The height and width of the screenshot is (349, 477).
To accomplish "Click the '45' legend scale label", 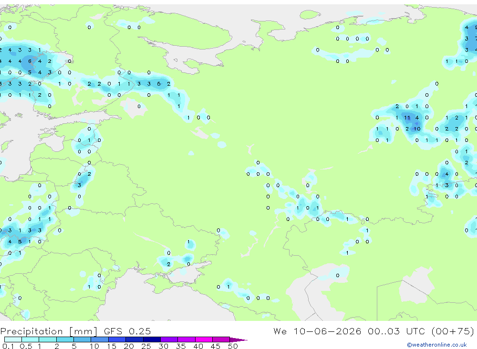I will 216,346.
